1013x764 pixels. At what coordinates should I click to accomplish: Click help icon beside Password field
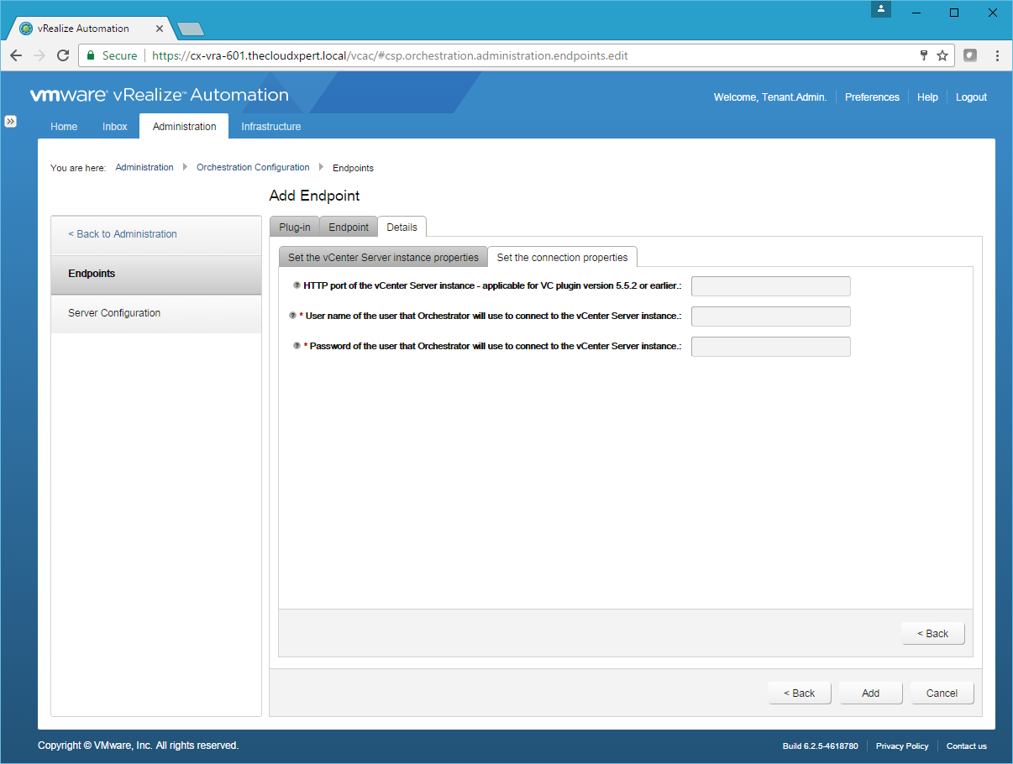pyautogui.click(x=297, y=346)
